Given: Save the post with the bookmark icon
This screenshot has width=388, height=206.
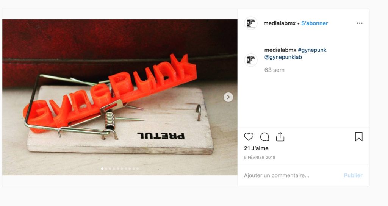Looking at the screenshot, I should click(359, 136).
